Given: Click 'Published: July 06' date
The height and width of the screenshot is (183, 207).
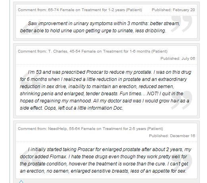Looking at the screenshot, I should tap(178, 59).
